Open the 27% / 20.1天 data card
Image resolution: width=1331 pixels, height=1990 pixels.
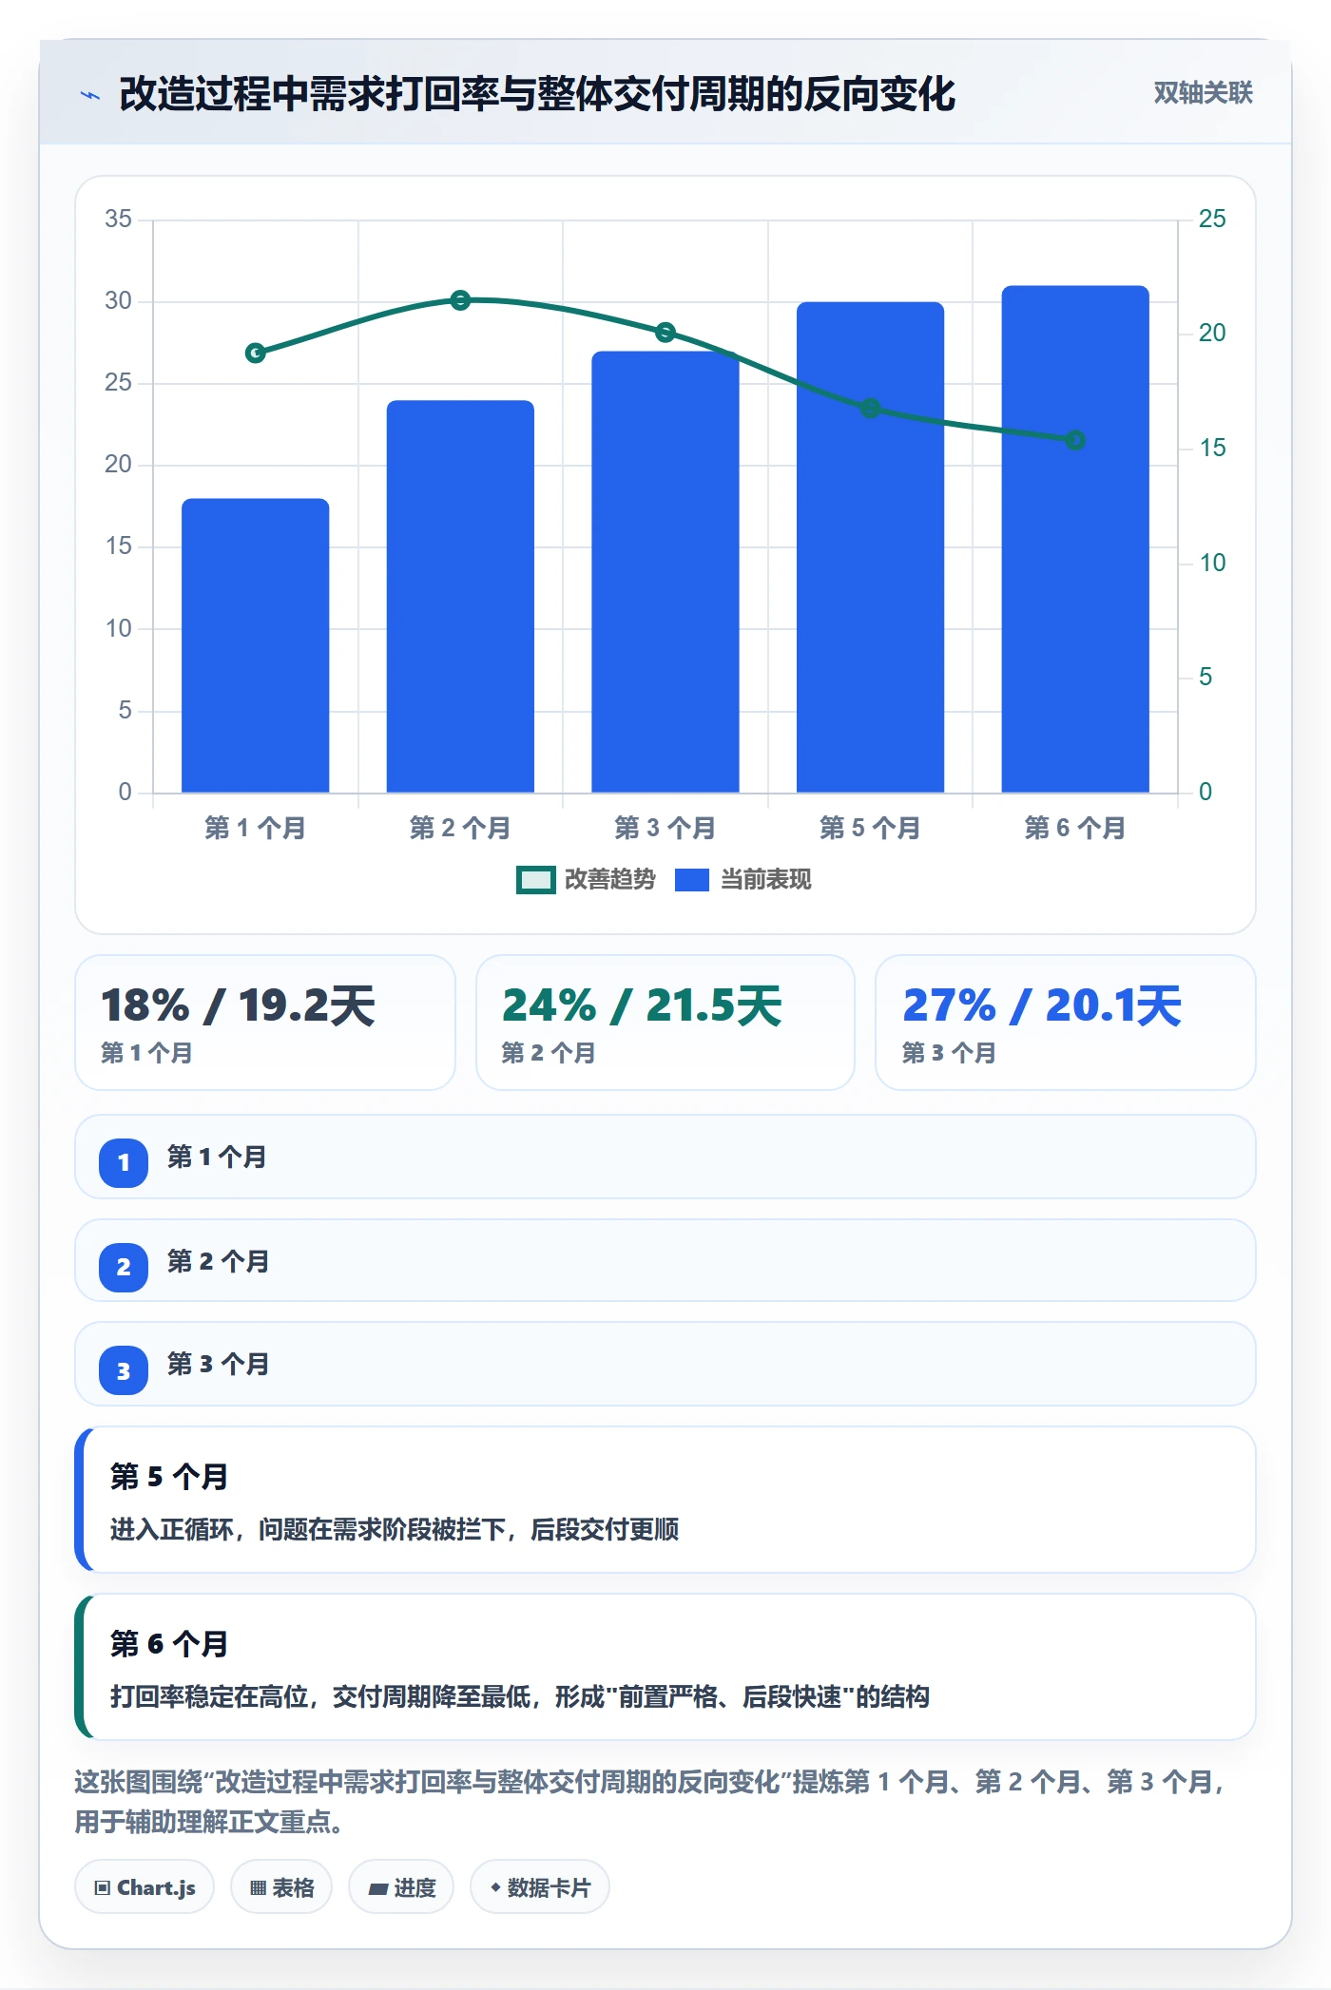coord(1066,1023)
